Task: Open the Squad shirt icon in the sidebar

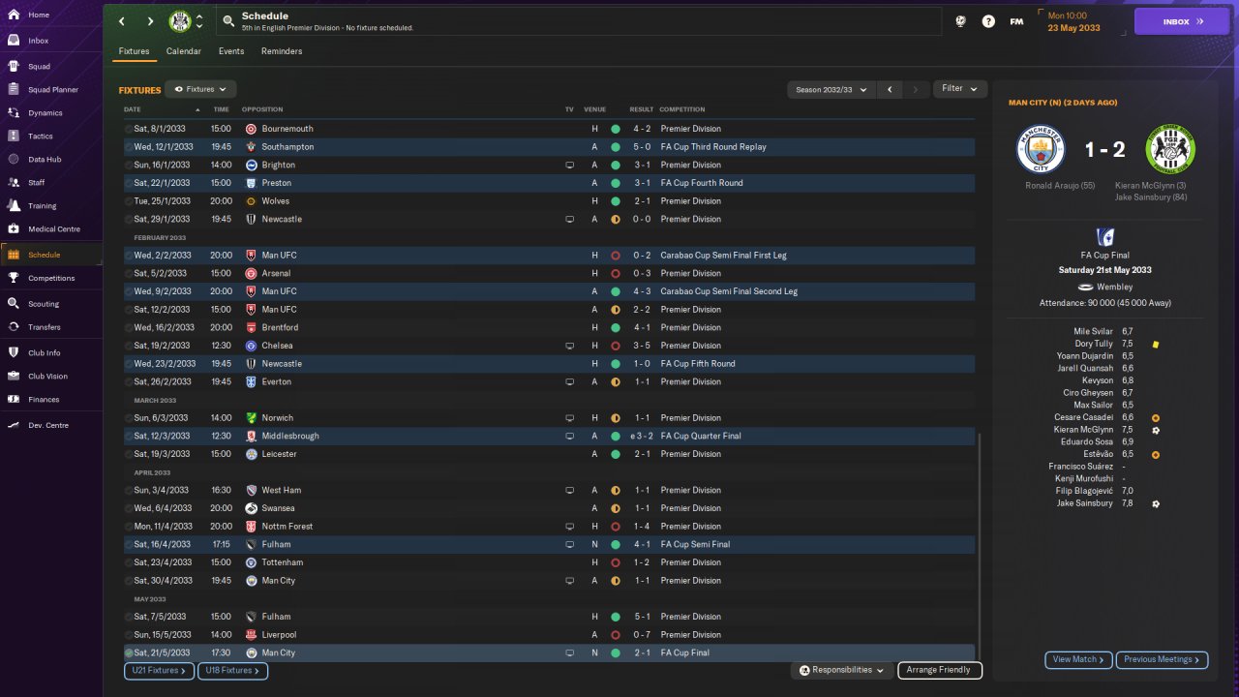Action: pyautogui.click(x=14, y=67)
